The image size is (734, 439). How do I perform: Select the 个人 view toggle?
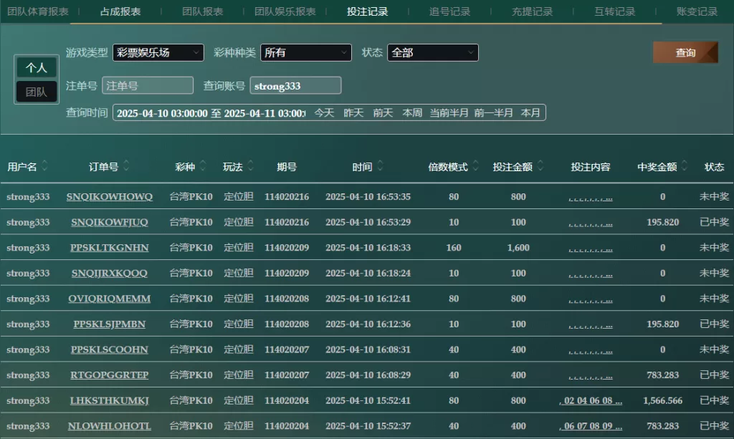tap(37, 67)
